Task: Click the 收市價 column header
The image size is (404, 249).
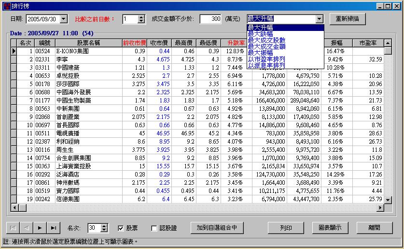Action: coord(159,43)
